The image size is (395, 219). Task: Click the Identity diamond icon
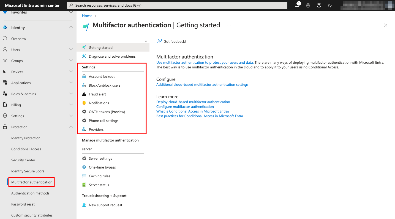[x=5, y=28]
